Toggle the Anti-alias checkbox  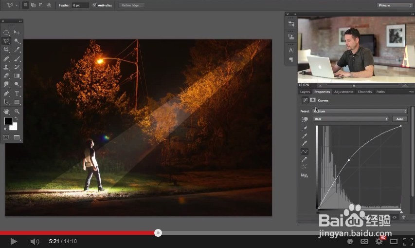[94, 5]
